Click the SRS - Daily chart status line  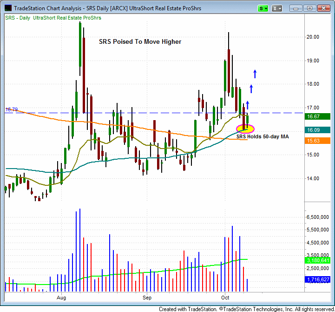(53, 18)
